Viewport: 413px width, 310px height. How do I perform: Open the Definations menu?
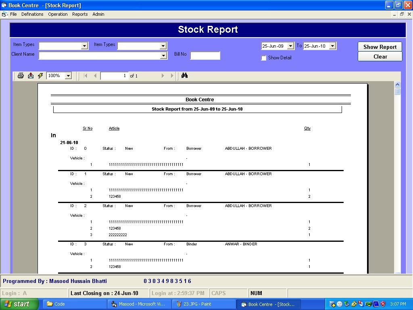click(32, 14)
